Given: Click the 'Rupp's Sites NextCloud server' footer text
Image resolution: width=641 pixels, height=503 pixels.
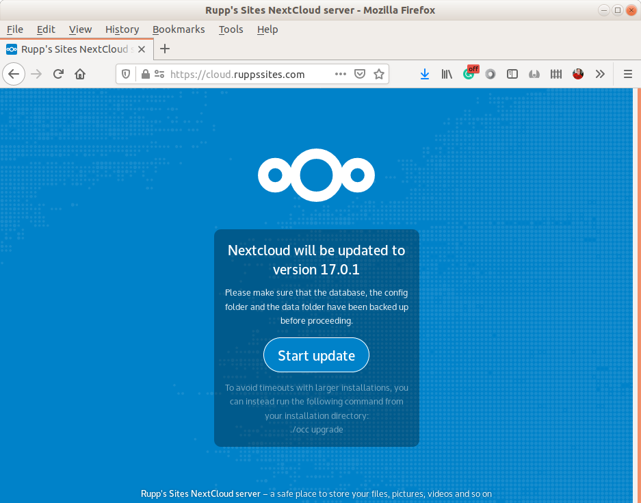Looking at the screenshot, I should (x=200, y=493).
